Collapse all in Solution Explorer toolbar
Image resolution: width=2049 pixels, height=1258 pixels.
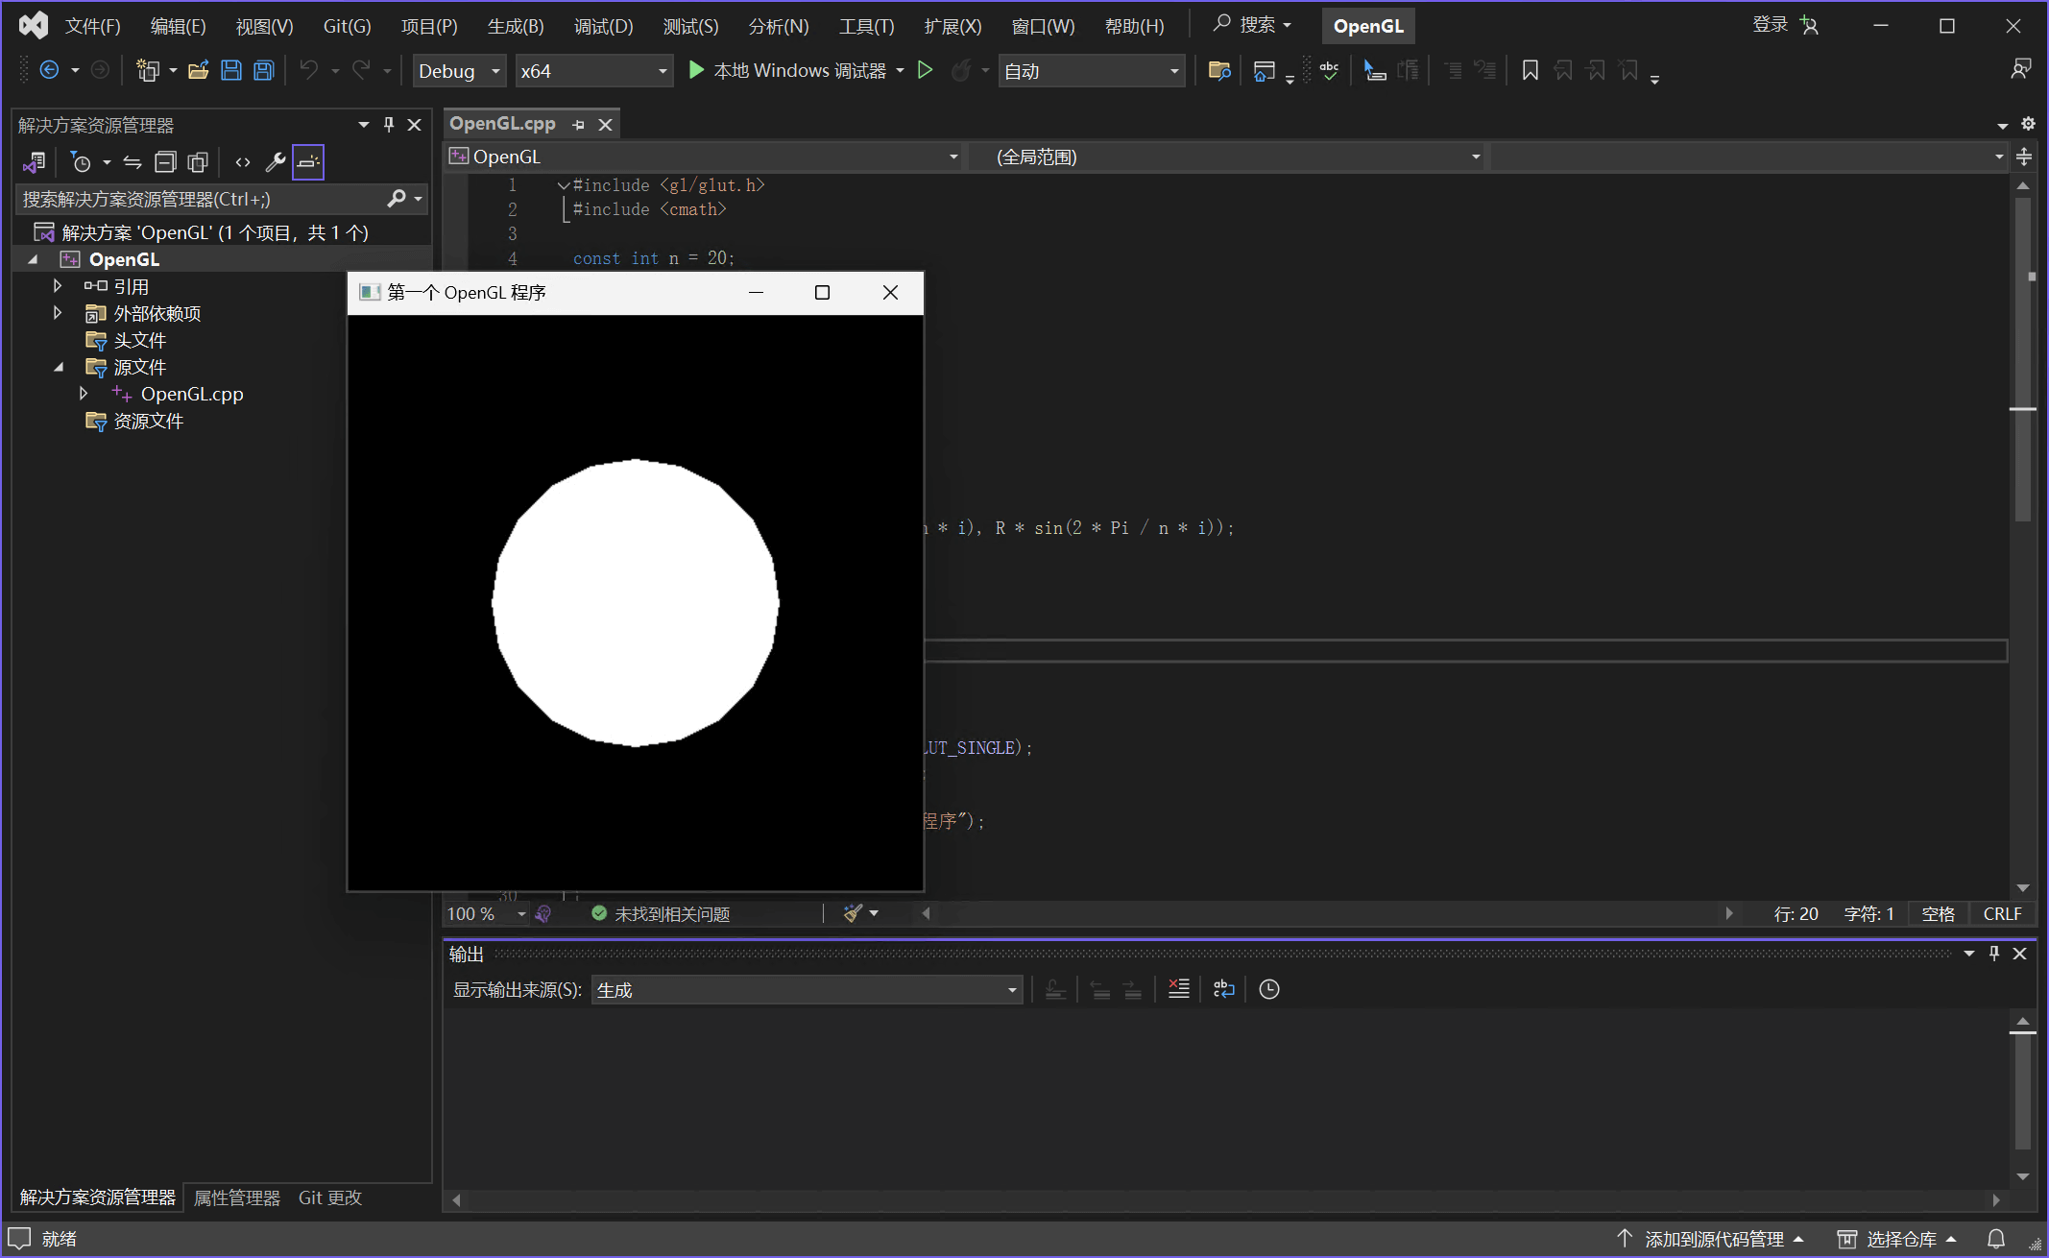165,162
